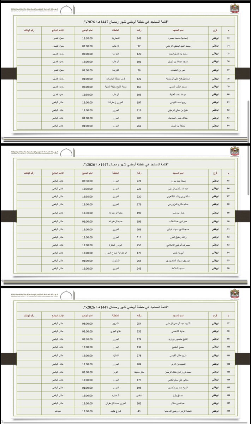251x424 pixels.
Task: Click mosque number 243 cell
Action: (x=139, y=269)
